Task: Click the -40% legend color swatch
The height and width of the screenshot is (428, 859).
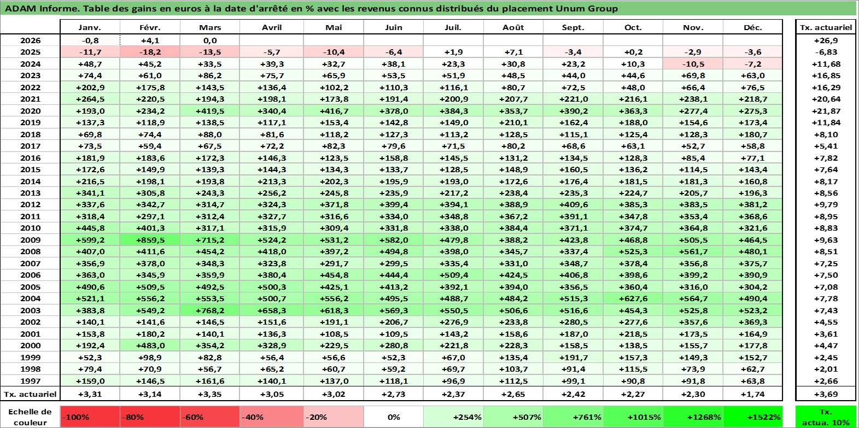Action: pos(271,417)
